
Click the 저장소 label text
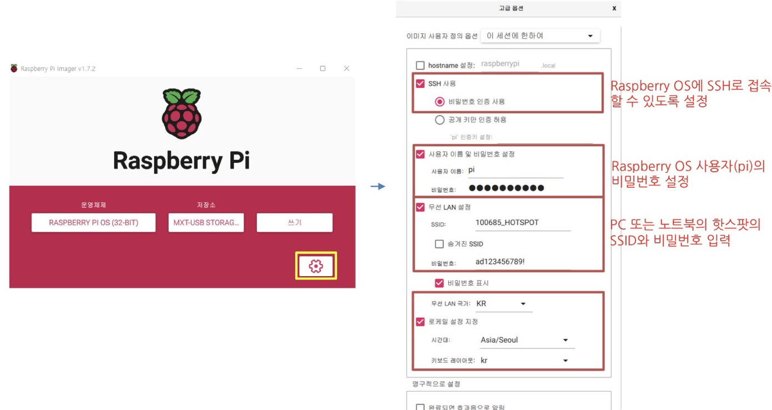(x=206, y=205)
